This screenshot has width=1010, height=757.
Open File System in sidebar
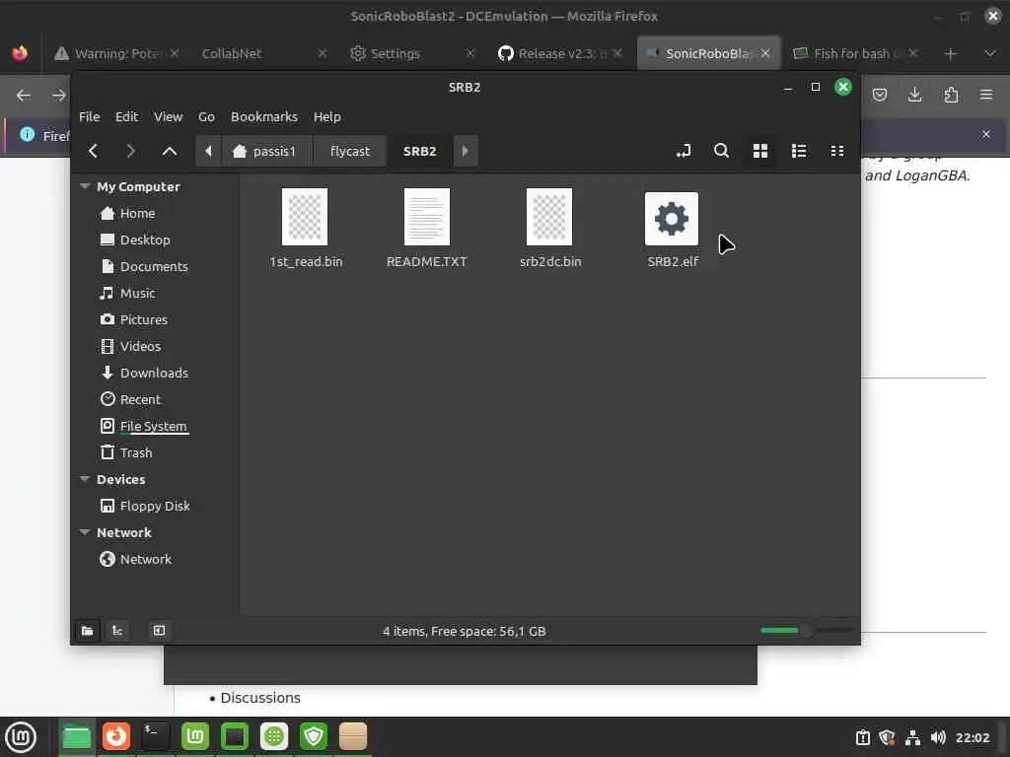(x=155, y=426)
